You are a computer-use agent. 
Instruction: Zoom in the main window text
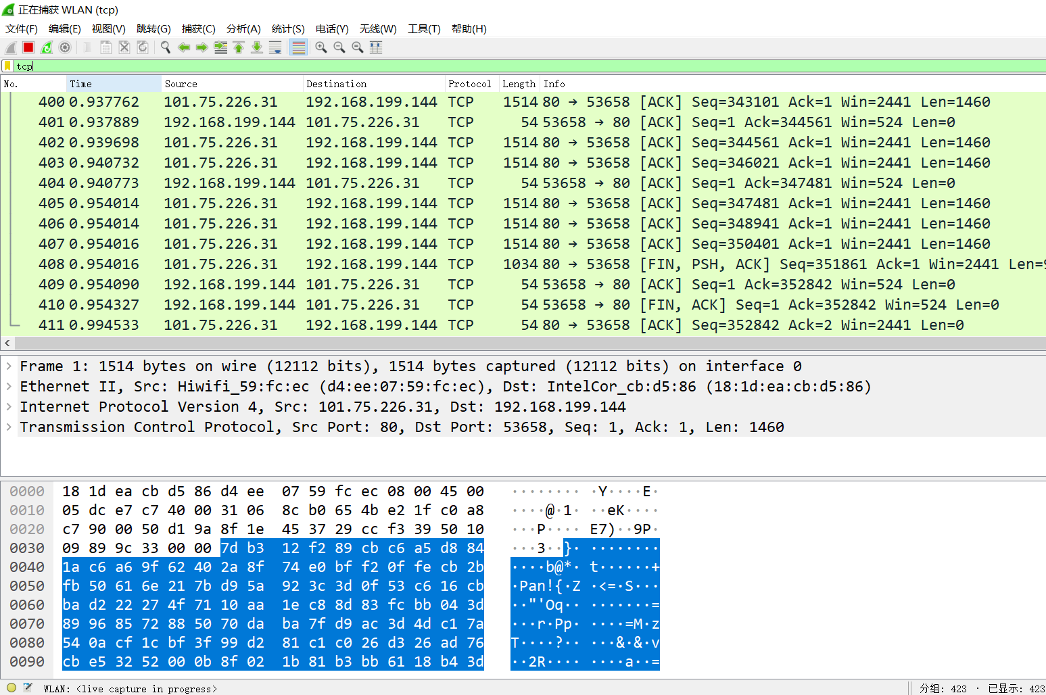point(321,47)
